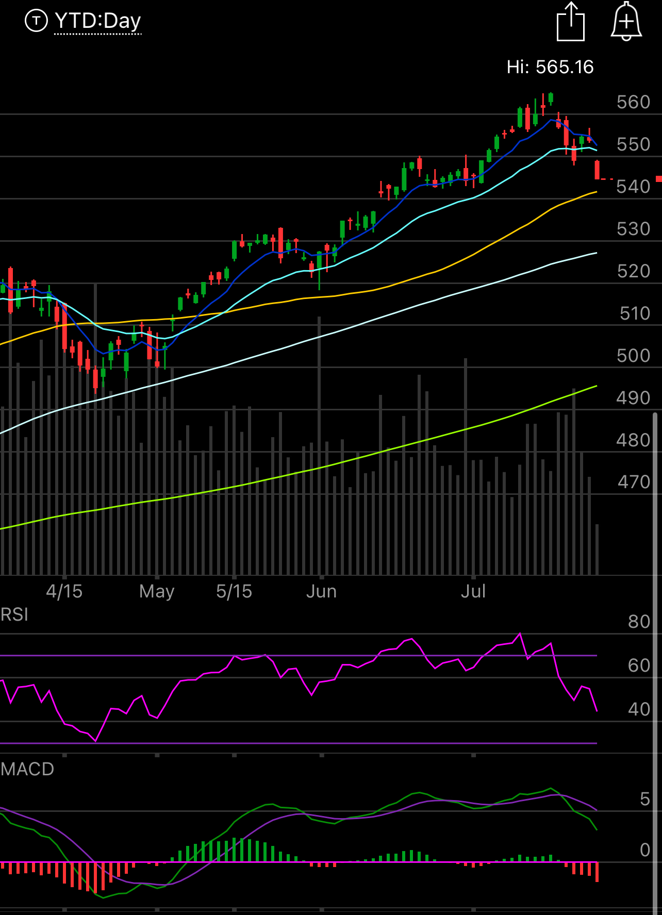Tap the RSI 40 level label

pyautogui.click(x=639, y=709)
